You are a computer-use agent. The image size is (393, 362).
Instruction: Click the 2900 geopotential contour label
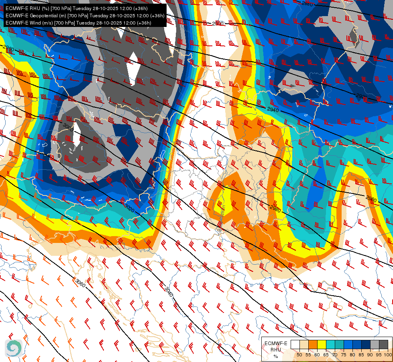tap(218, 23)
